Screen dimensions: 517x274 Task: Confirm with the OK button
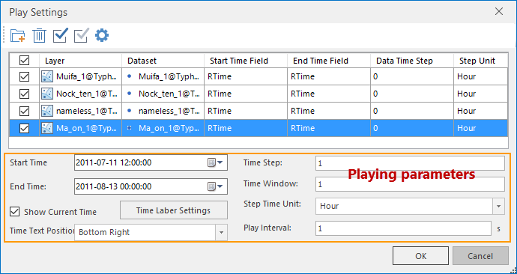[420, 256]
